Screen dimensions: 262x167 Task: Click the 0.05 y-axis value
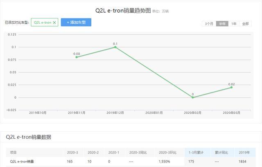point(13,72)
